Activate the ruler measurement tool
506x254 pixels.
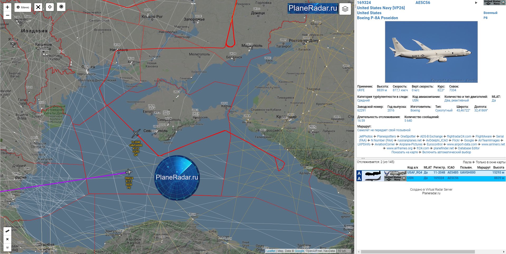coord(7,231)
